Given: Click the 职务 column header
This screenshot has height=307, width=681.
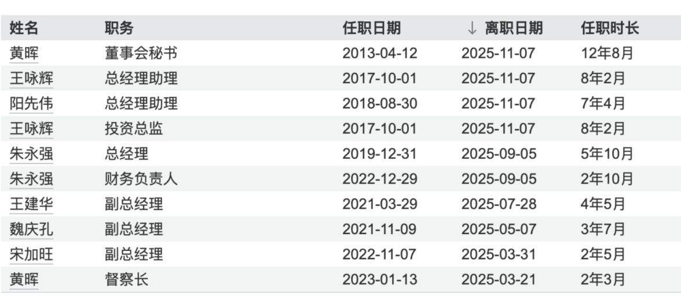Looking at the screenshot, I should (119, 28).
